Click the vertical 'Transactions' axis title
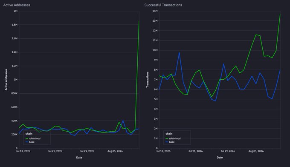This screenshot has height=167, width=290. (148, 79)
